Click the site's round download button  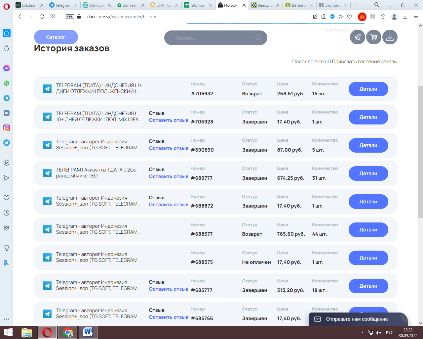click(390, 37)
